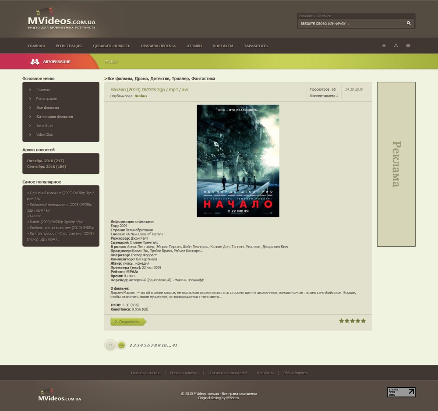Open Отзывы пользователей in the footer
The width and height of the screenshot is (438, 411).
228,373
